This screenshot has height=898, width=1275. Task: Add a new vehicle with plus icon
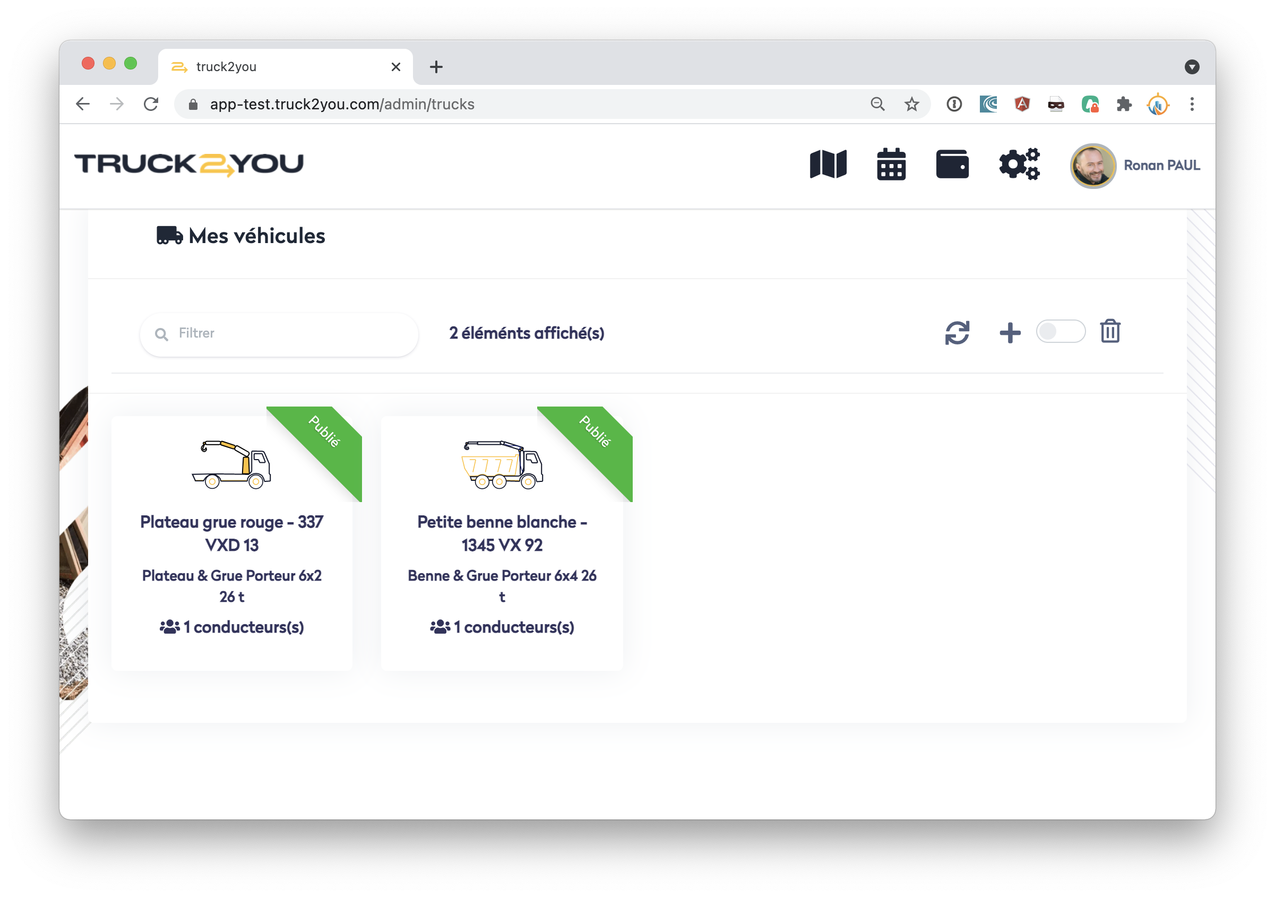(x=1010, y=333)
